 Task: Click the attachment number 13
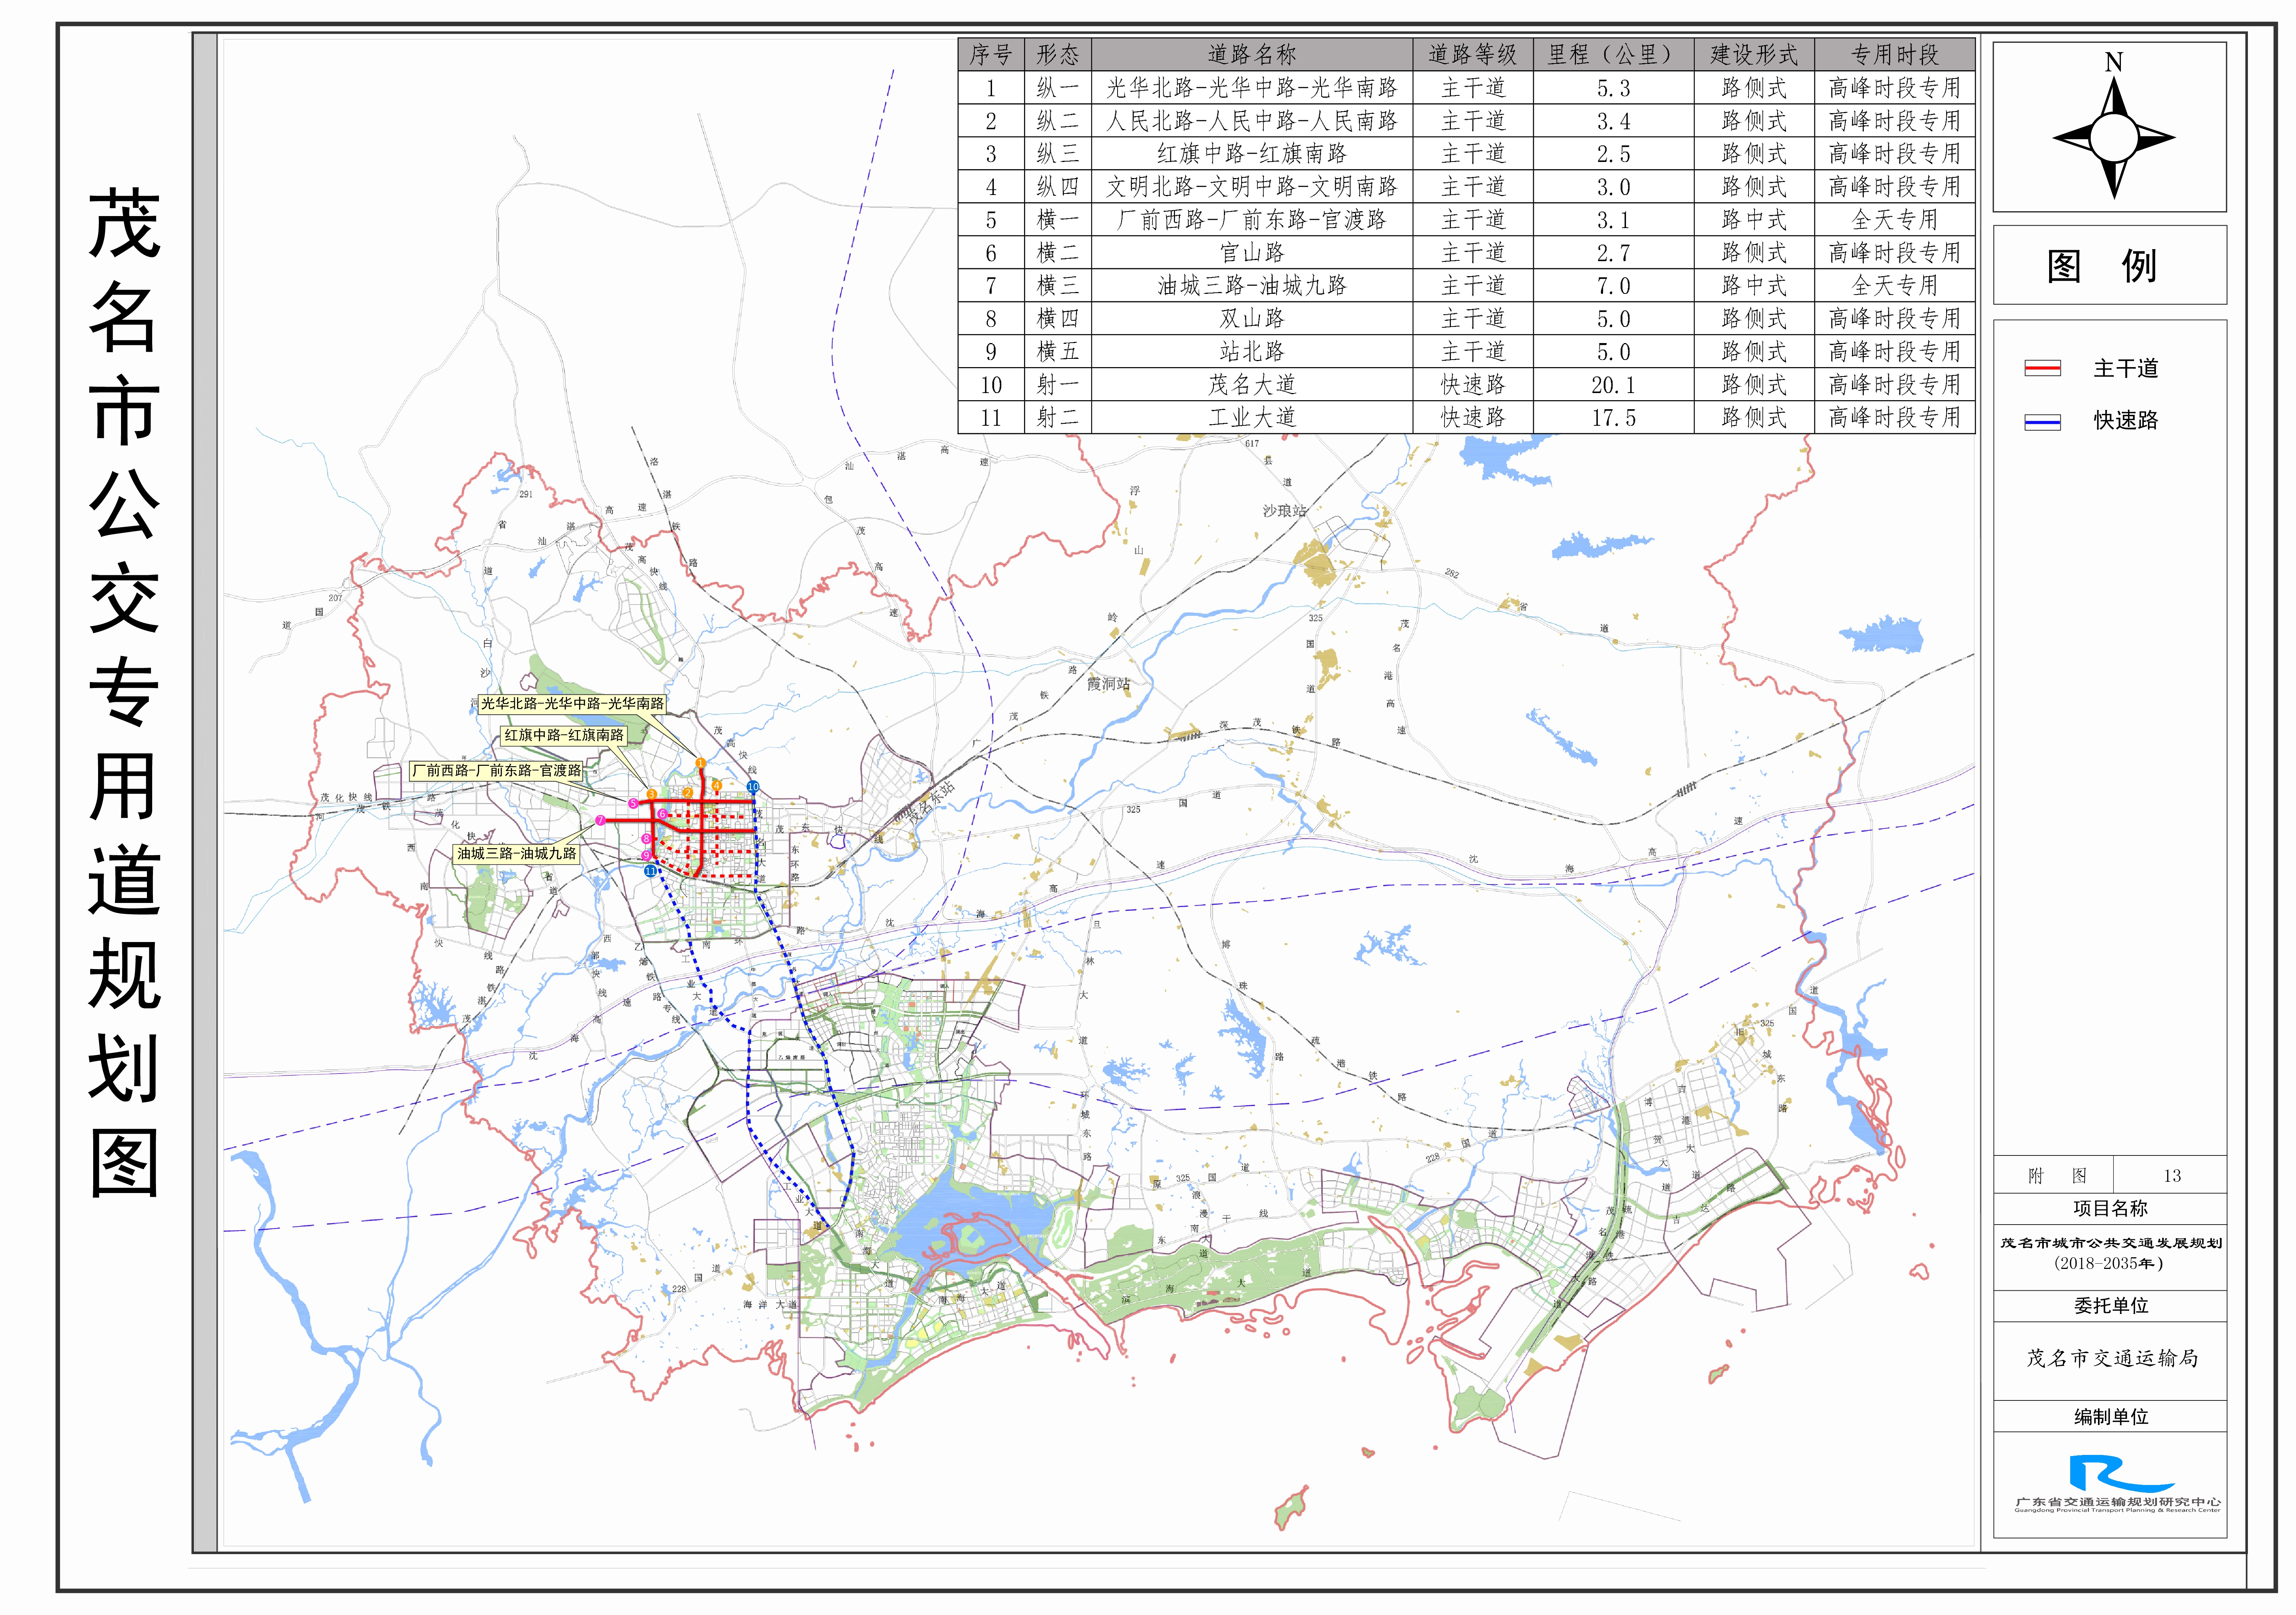click(2172, 1176)
